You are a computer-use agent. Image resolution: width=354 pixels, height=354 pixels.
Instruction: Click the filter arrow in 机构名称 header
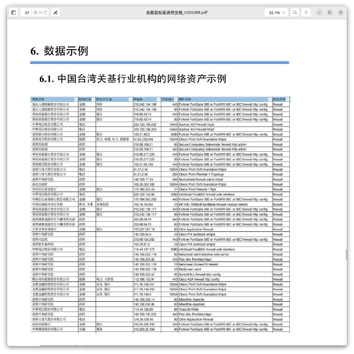click(x=76, y=100)
